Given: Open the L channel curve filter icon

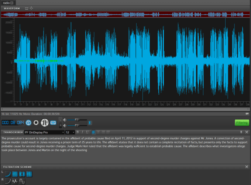Looking at the screenshot, I should coord(8,174).
